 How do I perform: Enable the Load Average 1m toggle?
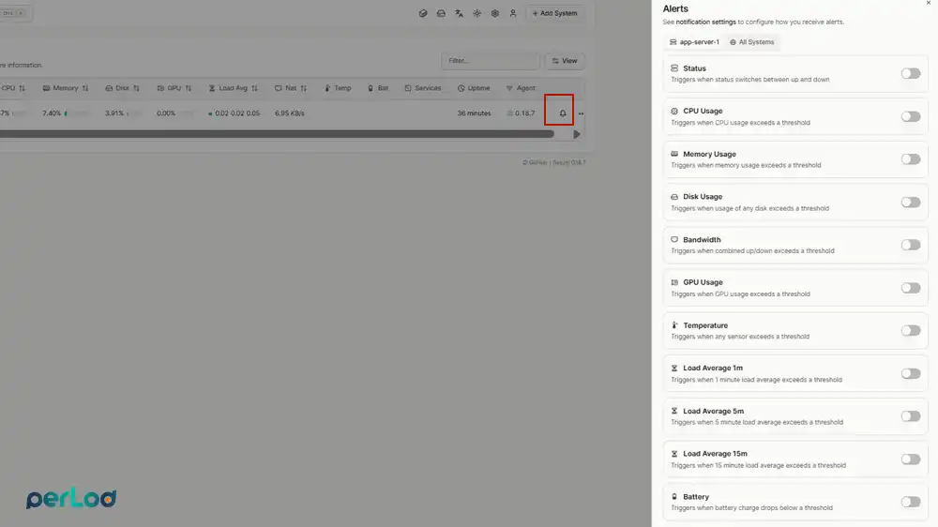click(911, 373)
